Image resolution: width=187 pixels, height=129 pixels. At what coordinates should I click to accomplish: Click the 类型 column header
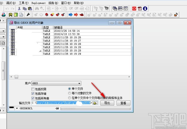(x=48, y=27)
